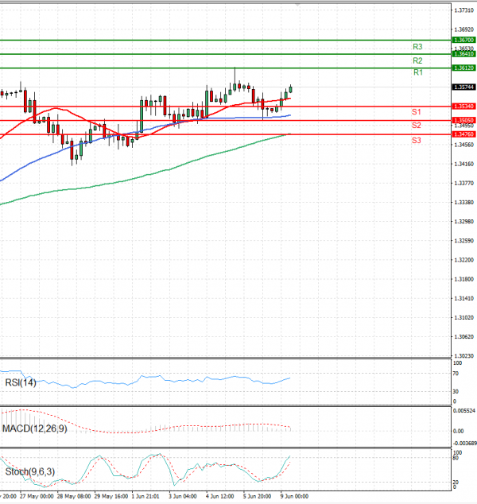Select the 1.35340 red price tag

[x=463, y=107]
